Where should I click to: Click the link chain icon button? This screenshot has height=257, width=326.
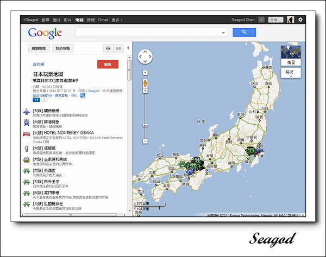(x=118, y=48)
